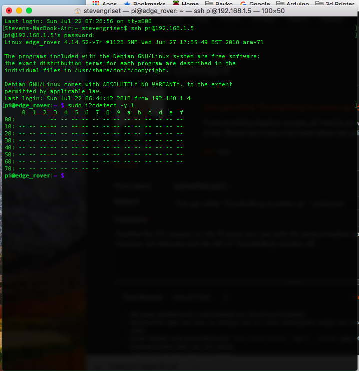
Task: Click the home folder icon in Terminal title
Action: [x=78, y=11]
